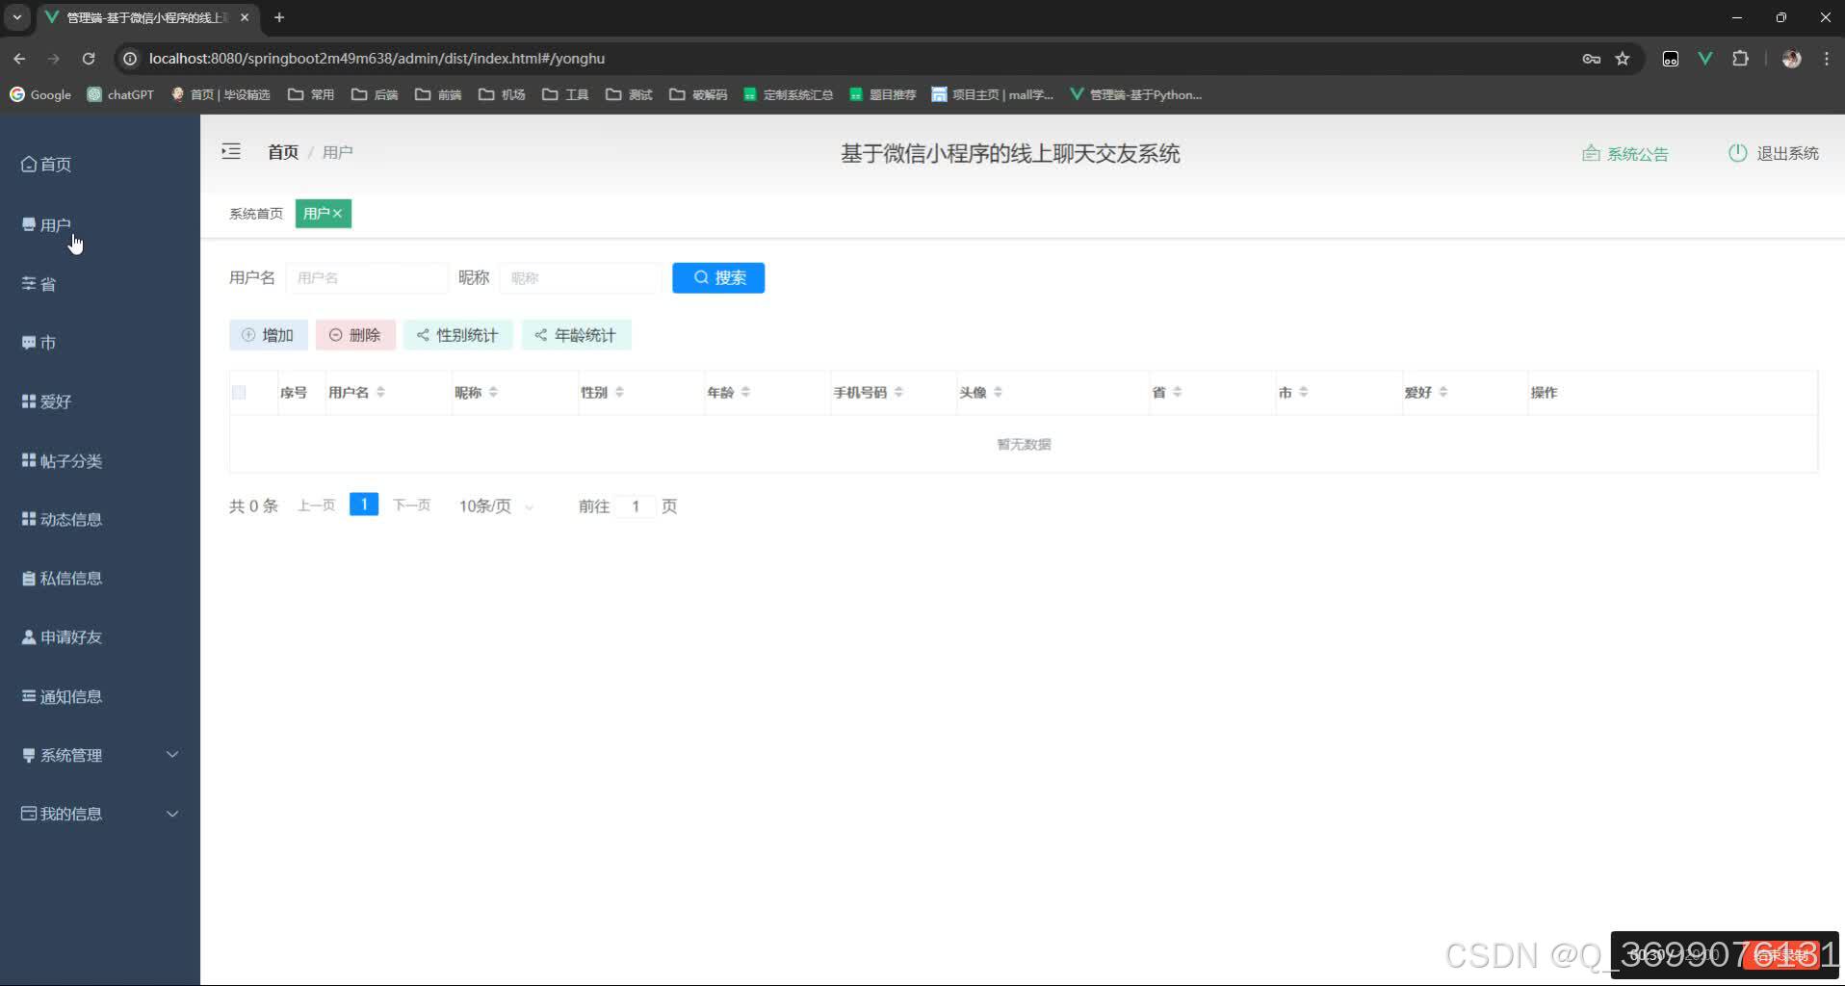Expand the 我的信息 menu
The width and height of the screenshot is (1845, 986).
pyautogui.click(x=71, y=814)
